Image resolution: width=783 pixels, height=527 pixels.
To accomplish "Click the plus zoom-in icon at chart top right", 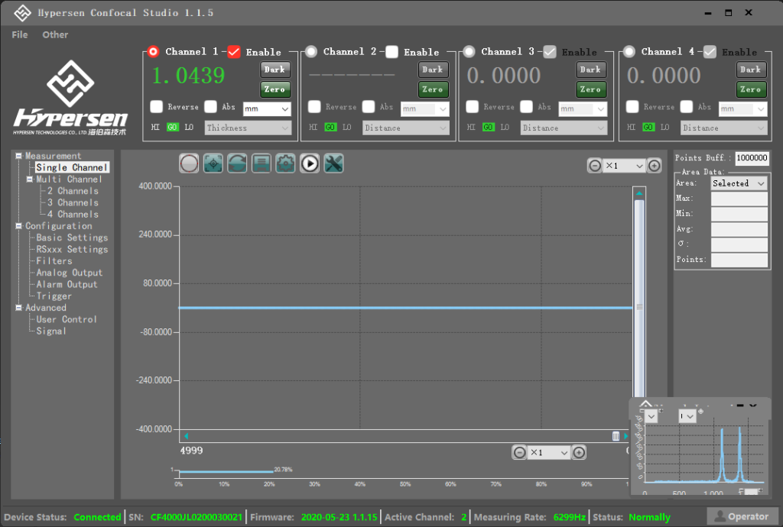I will coord(655,166).
